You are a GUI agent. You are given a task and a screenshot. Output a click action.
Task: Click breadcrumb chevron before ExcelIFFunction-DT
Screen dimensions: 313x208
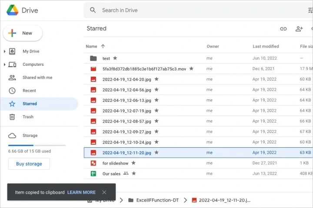(x=121, y=200)
